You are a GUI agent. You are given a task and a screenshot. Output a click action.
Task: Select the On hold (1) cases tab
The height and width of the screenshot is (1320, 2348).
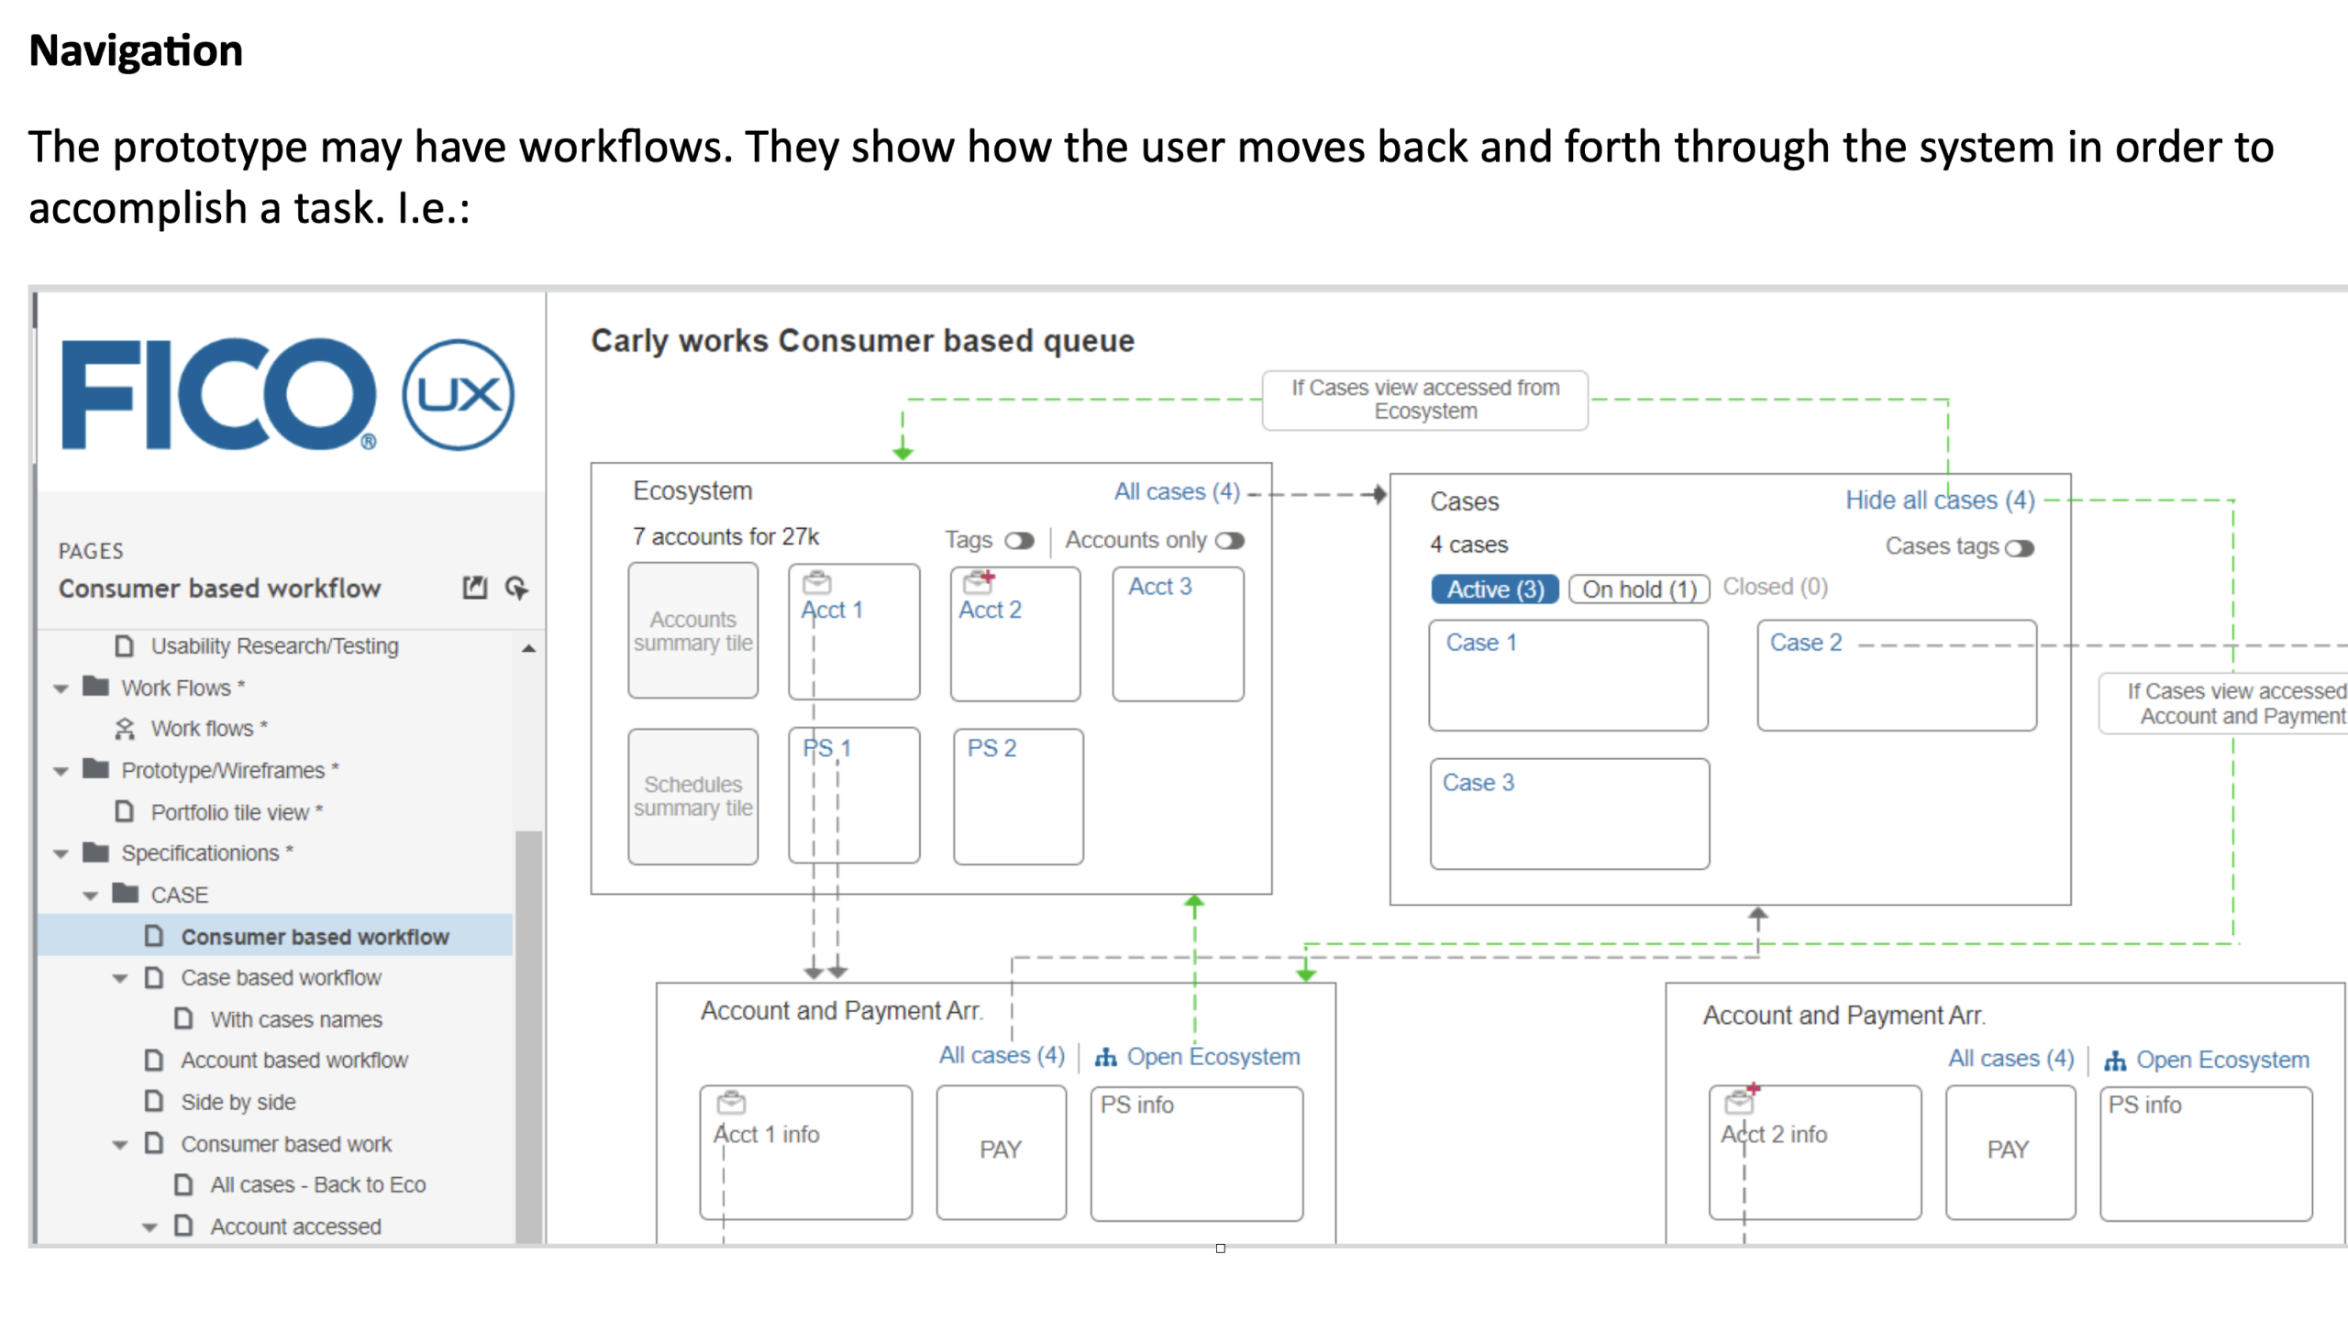1638,589
